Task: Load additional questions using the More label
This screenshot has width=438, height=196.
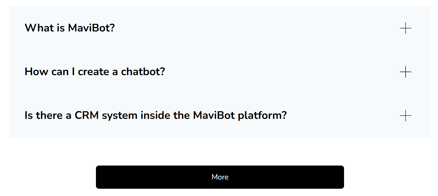Action: point(220,177)
